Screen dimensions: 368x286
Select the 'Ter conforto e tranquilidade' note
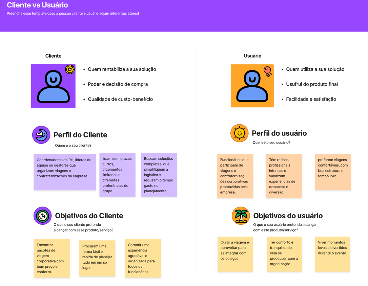[284, 254]
